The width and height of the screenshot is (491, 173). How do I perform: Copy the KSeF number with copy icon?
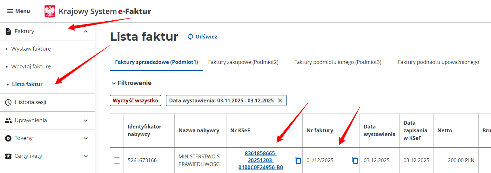[x=298, y=160]
